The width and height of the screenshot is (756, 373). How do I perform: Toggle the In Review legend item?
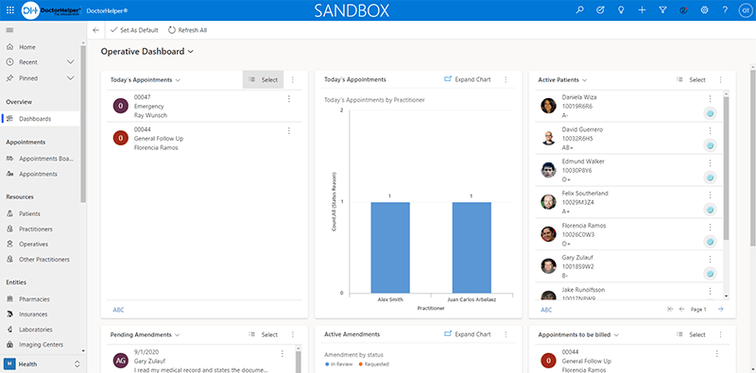[339, 365]
